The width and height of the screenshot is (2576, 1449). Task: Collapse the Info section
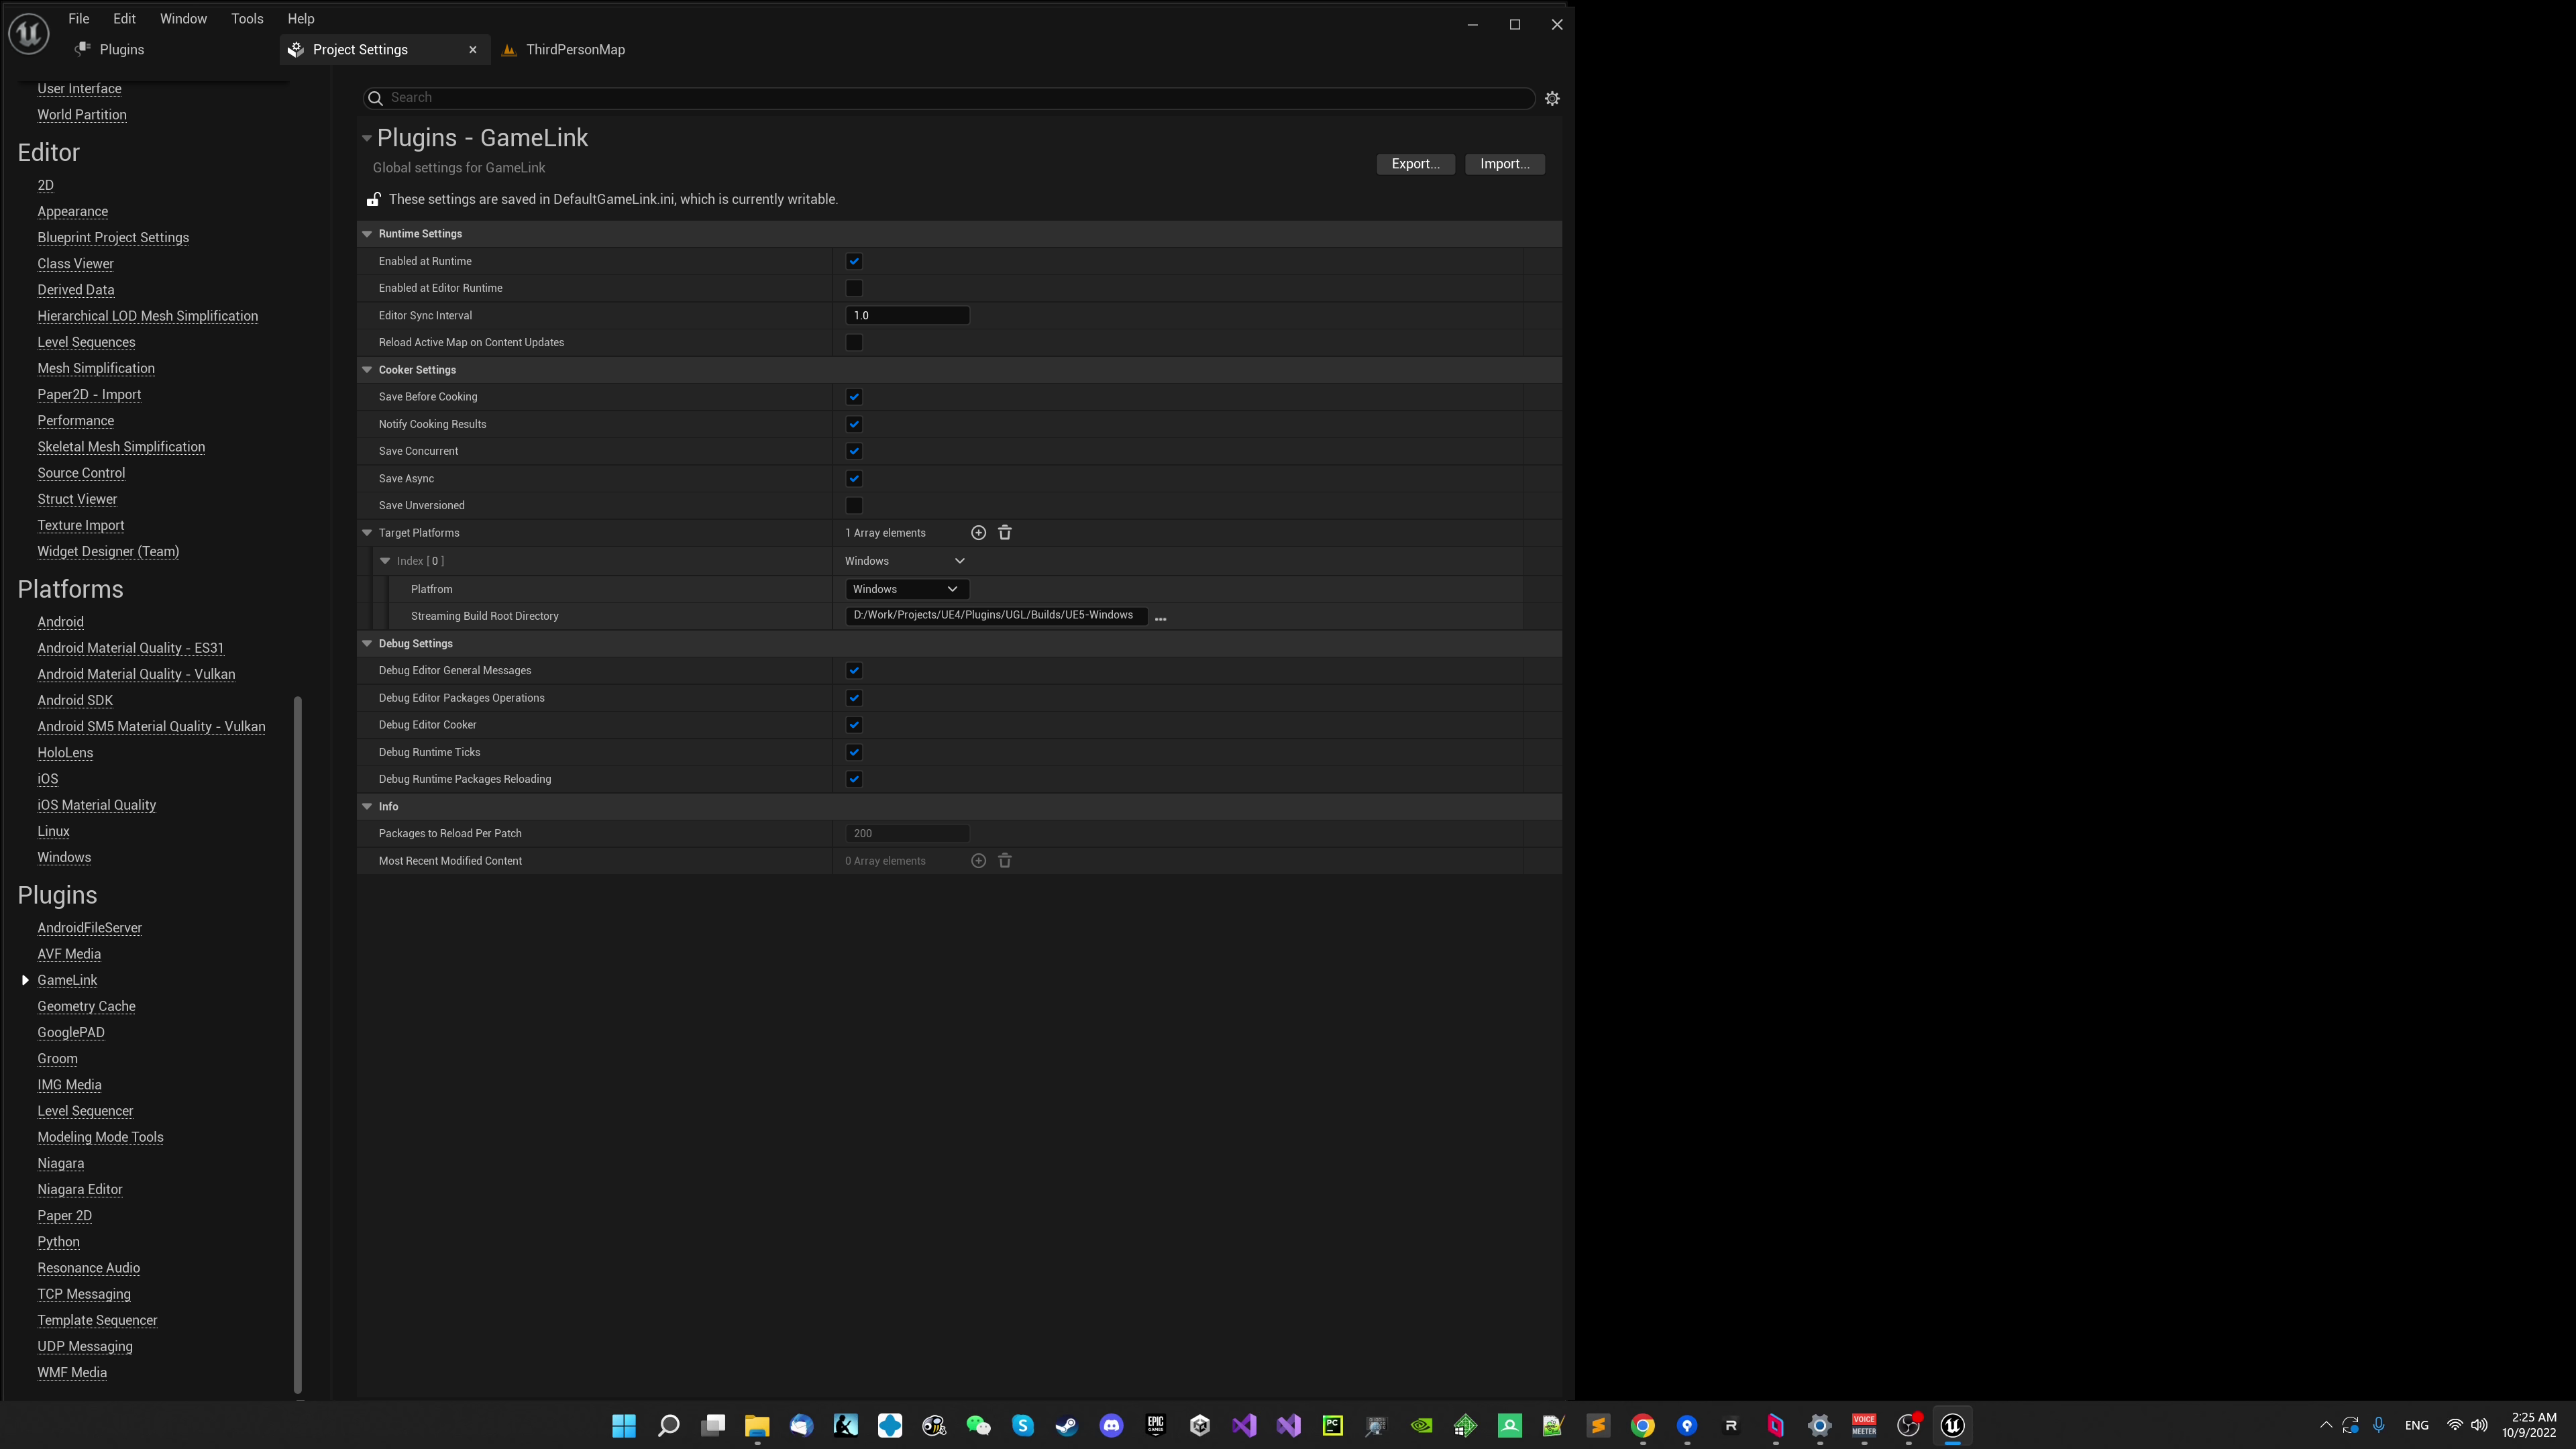click(x=367, y=806)
